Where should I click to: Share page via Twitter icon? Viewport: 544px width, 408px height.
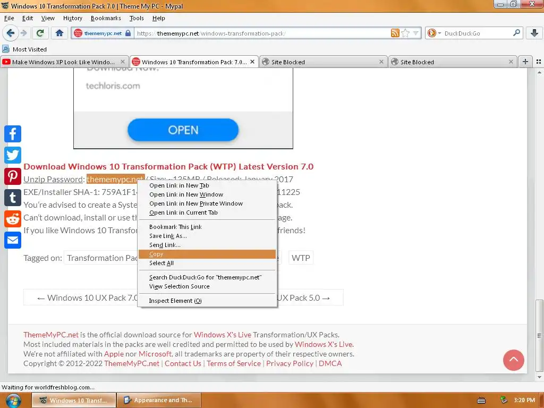pyautogui.click(x=13, y=155)
